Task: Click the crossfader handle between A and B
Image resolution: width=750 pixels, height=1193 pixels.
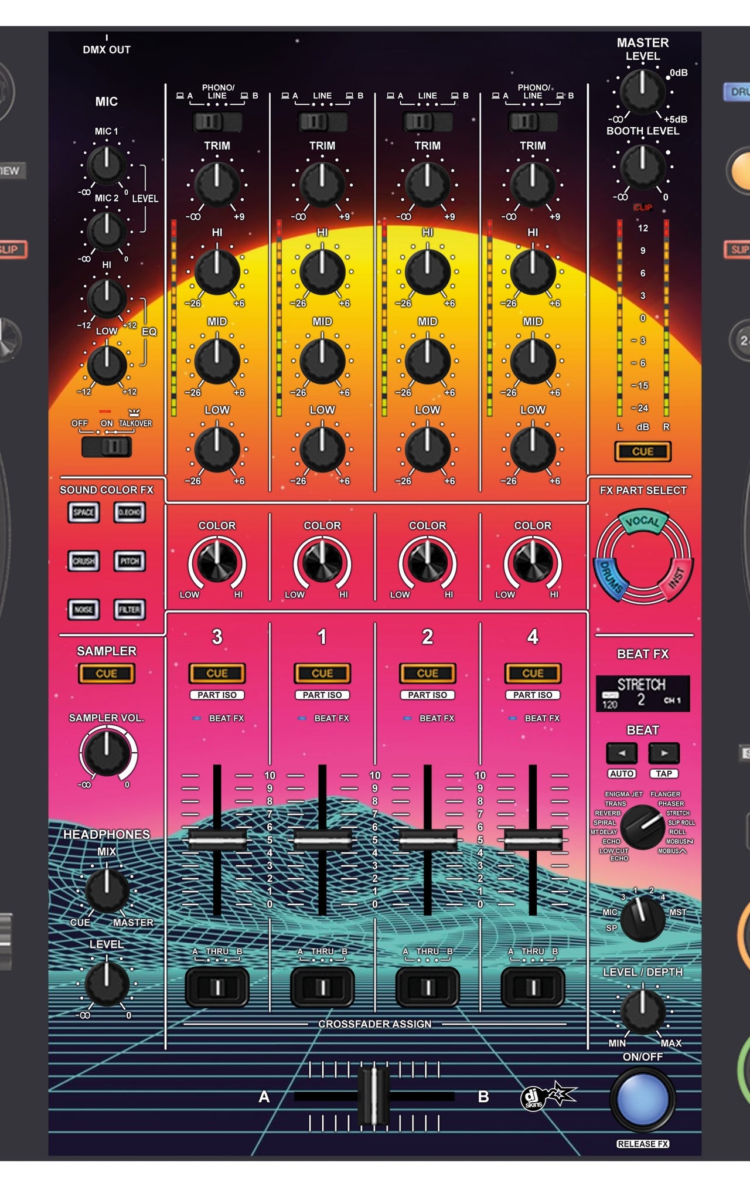Action: coord(373,1096)
